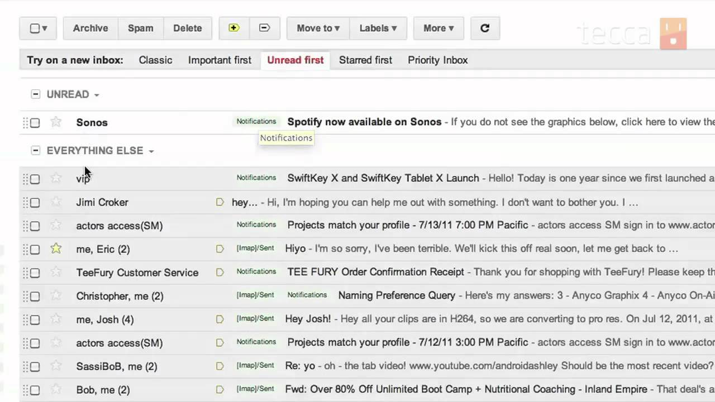Click the importance marker on 'Bob, me' email
This screenshot has height=402, width=715.
220,390
